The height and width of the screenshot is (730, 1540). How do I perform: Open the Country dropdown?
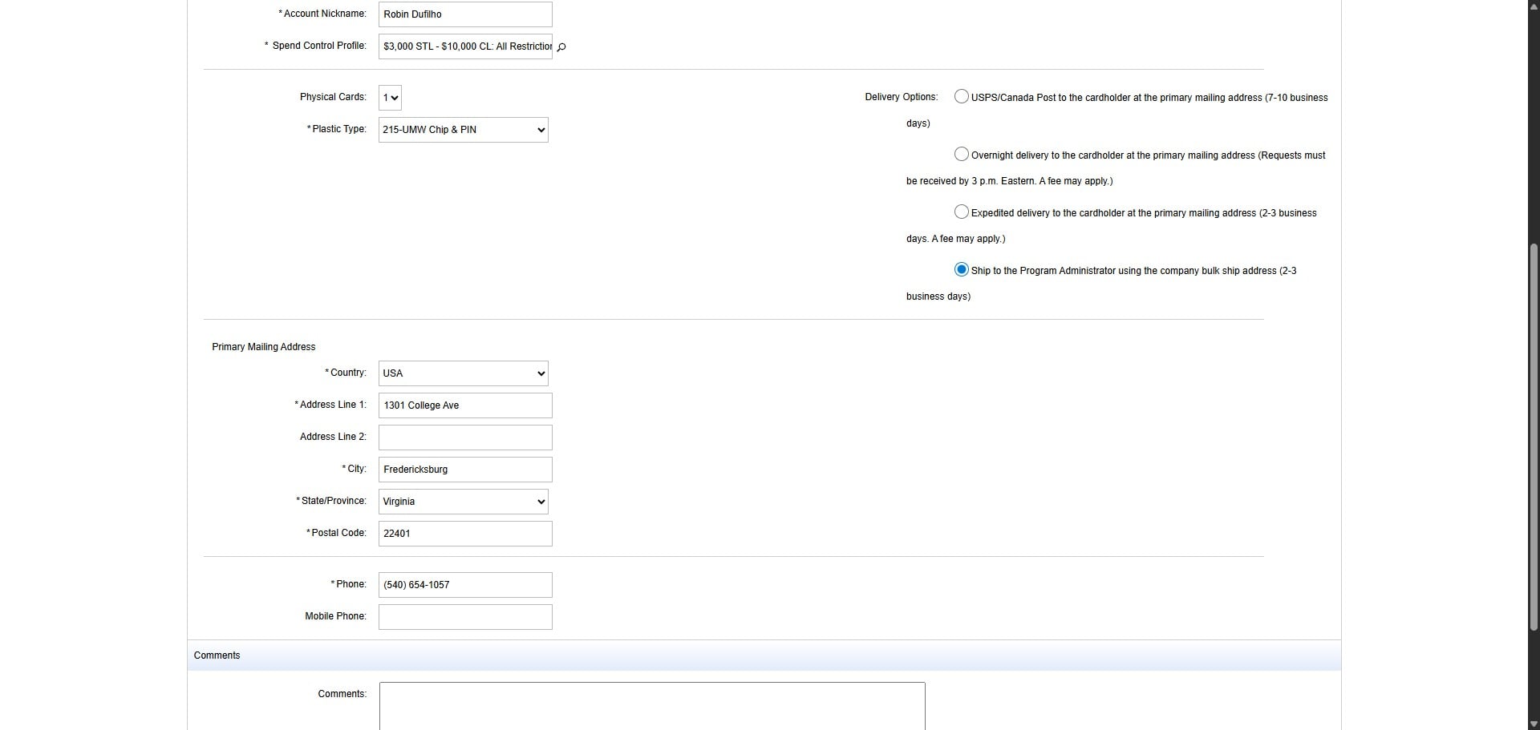(463, 373)
